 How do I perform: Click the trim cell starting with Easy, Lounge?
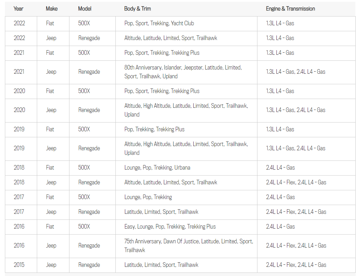(170, 227)
